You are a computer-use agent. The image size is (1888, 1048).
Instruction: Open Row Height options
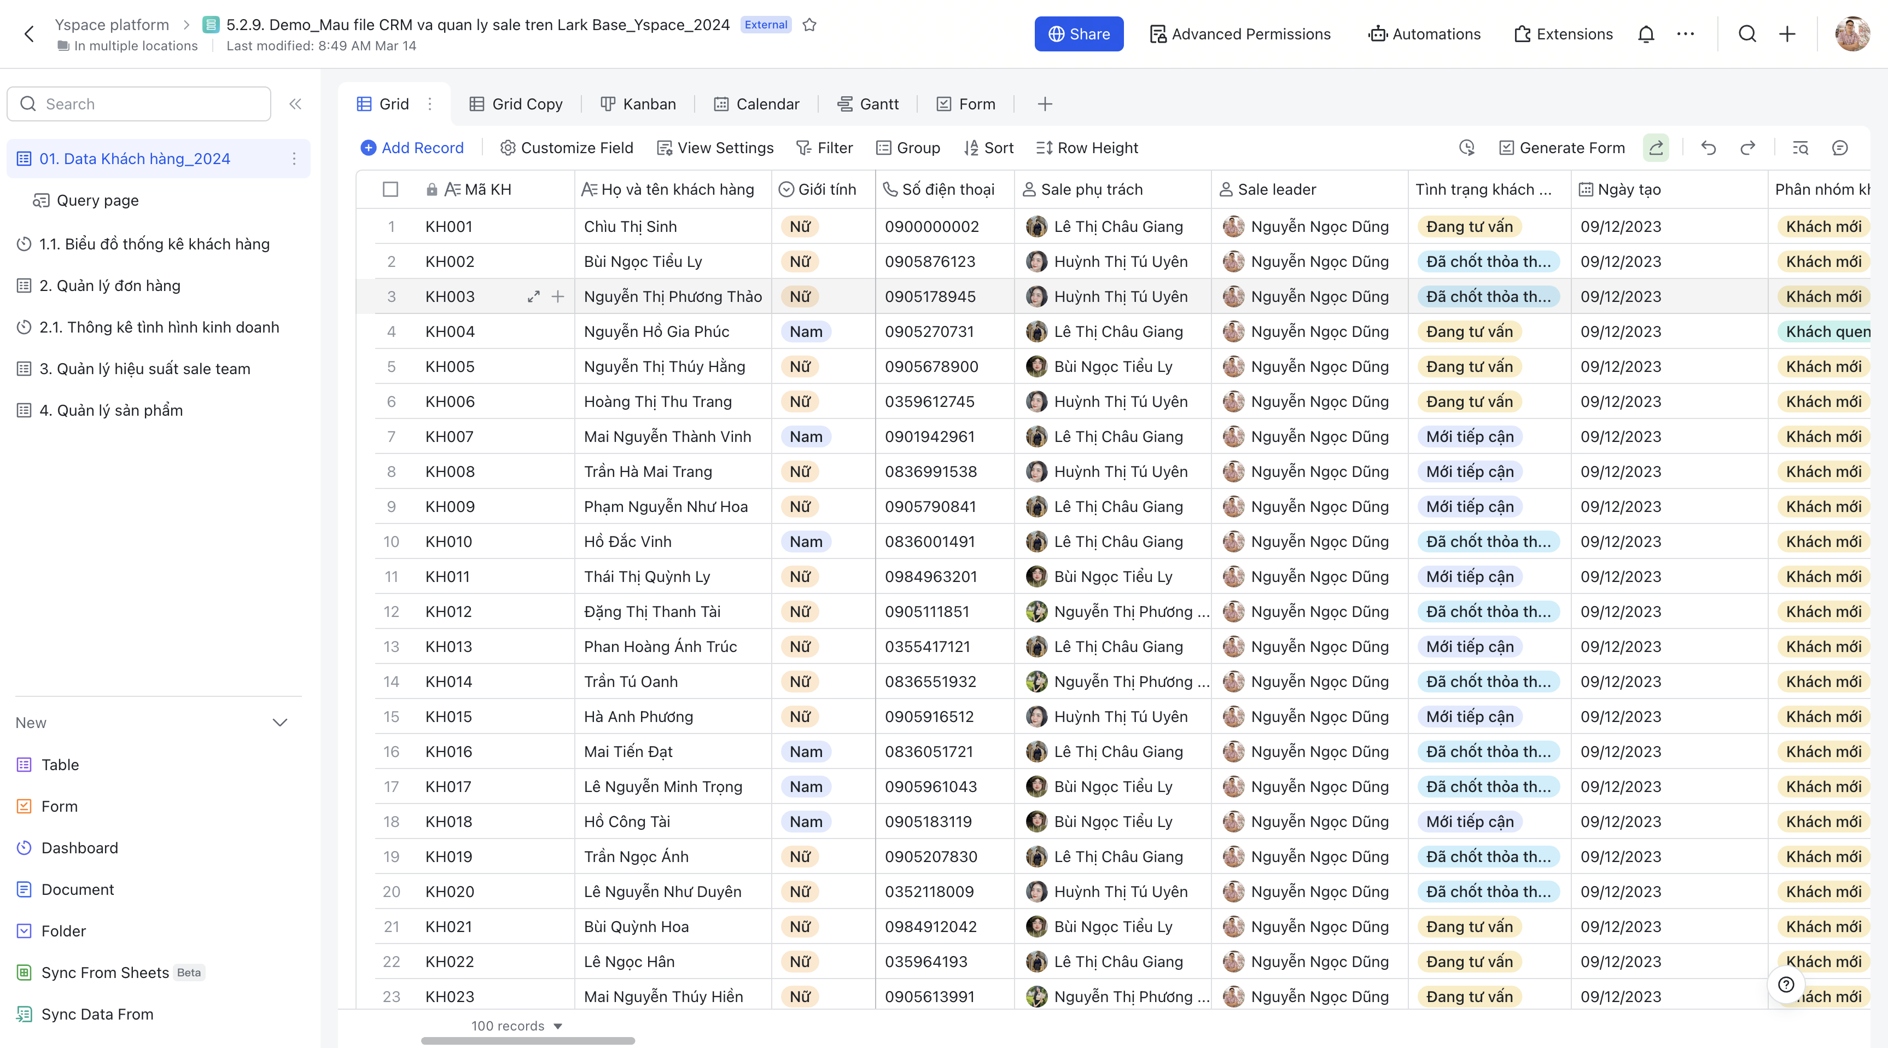[1087, 148]
